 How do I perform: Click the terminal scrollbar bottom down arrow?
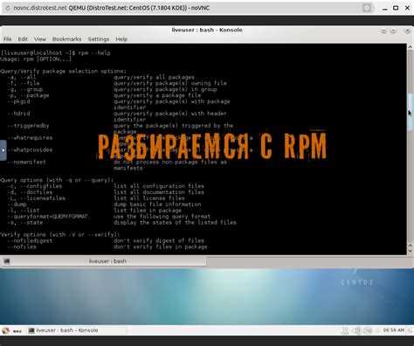click(410, 251)
